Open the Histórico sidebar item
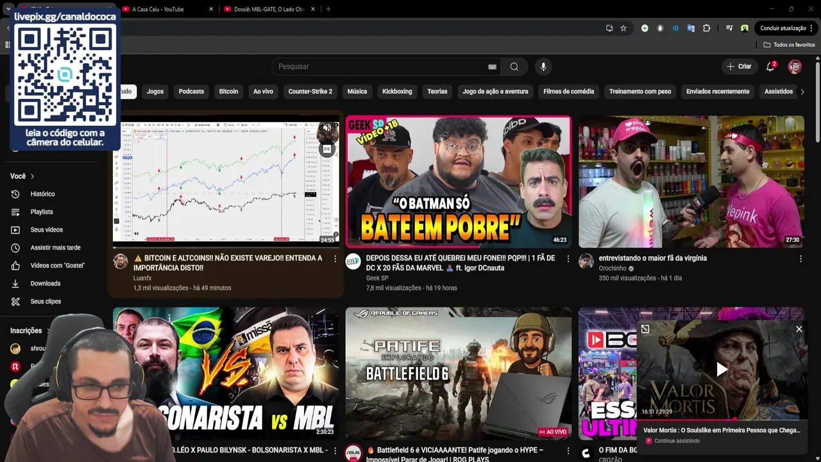Viewport: 821px width, 462px height. tap(42, 194)
